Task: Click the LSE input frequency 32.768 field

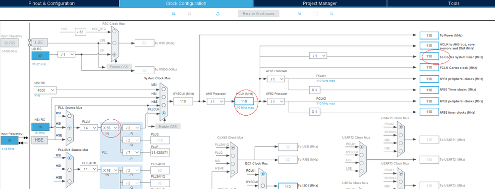Action: pos(9,43)
